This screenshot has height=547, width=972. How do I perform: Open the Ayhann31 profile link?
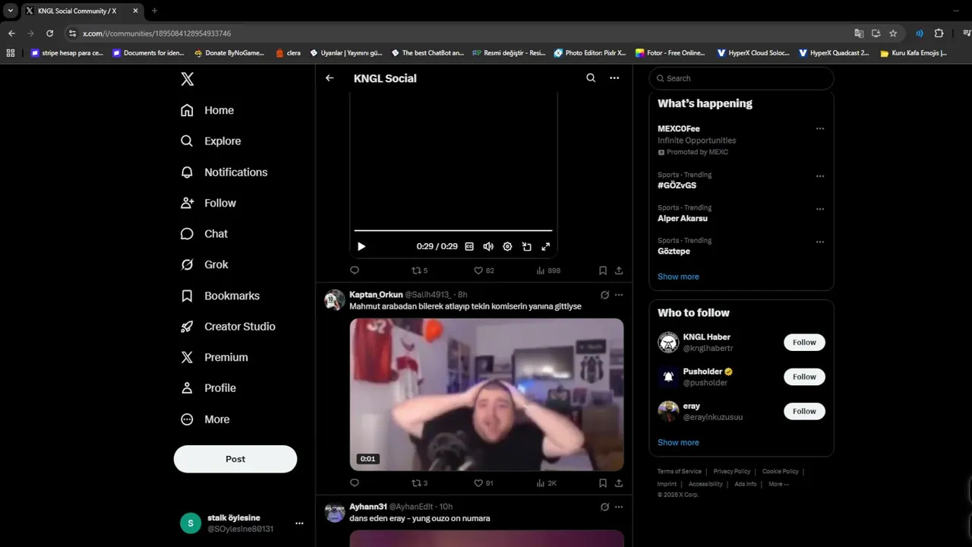click(368, 507)
